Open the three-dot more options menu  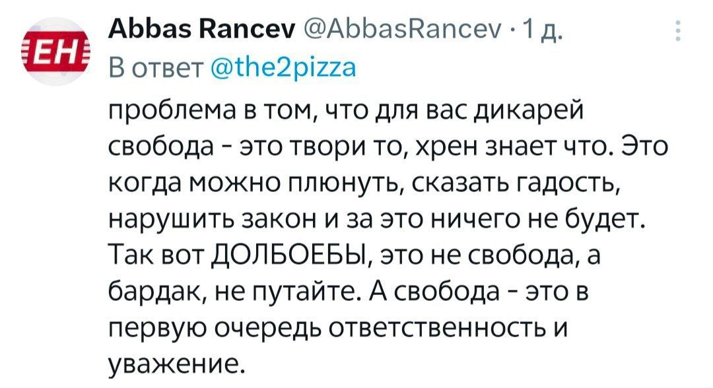[x=677, y=32]
